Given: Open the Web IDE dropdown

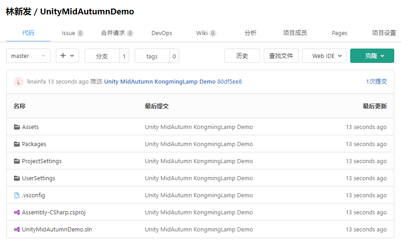Looking at the screenshot, I should tap(324, 56).
